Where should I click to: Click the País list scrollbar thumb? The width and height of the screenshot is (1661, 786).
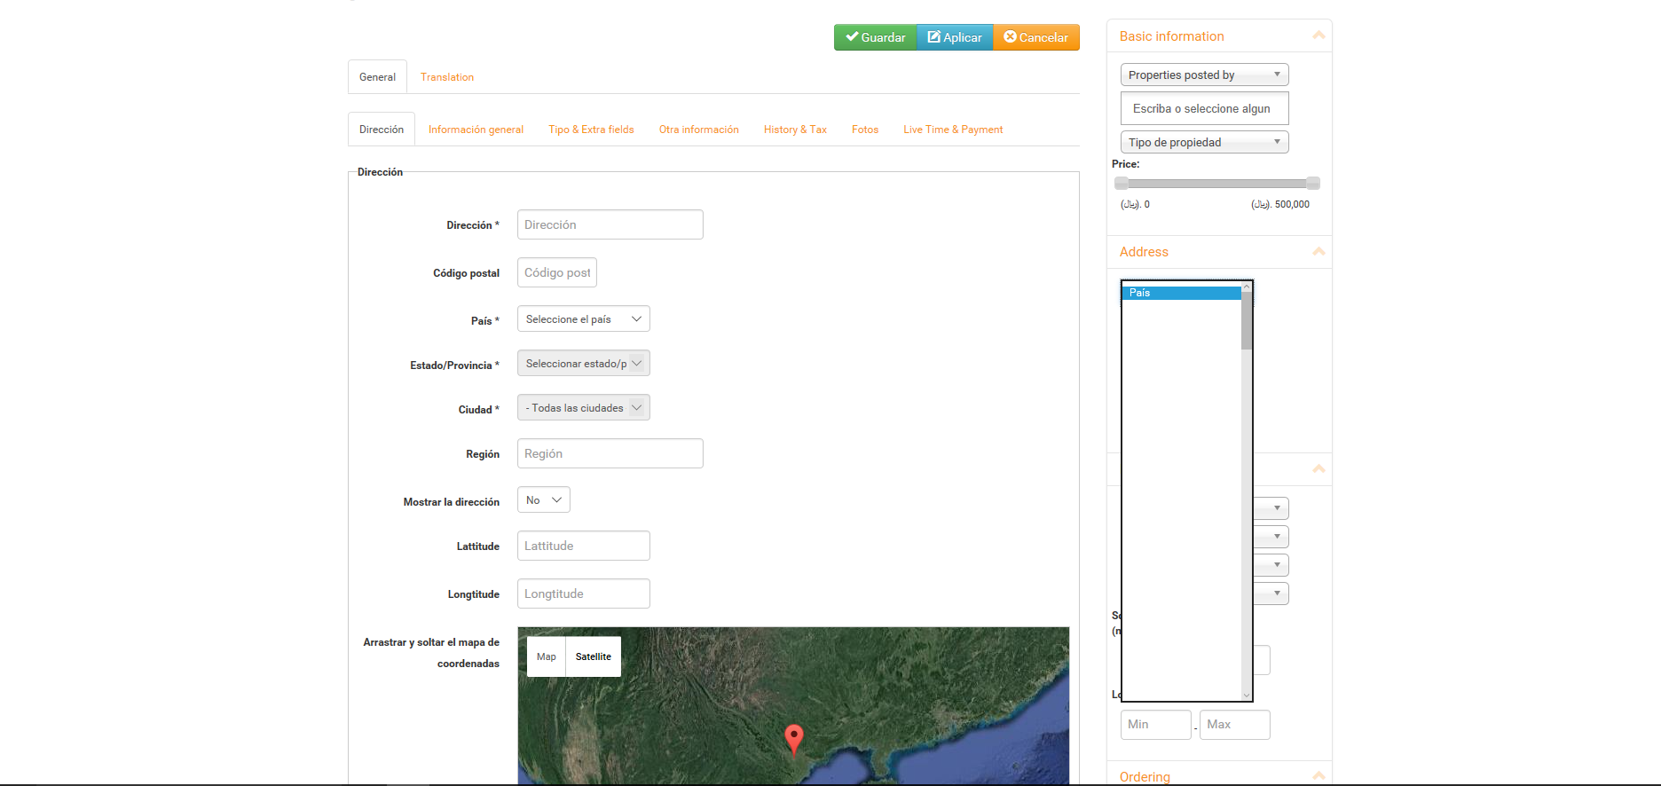(x=1247, y=321)
